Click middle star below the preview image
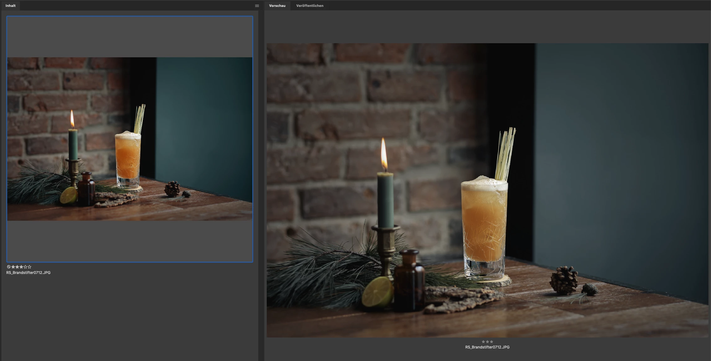711x361 pixels. (487, 342)
